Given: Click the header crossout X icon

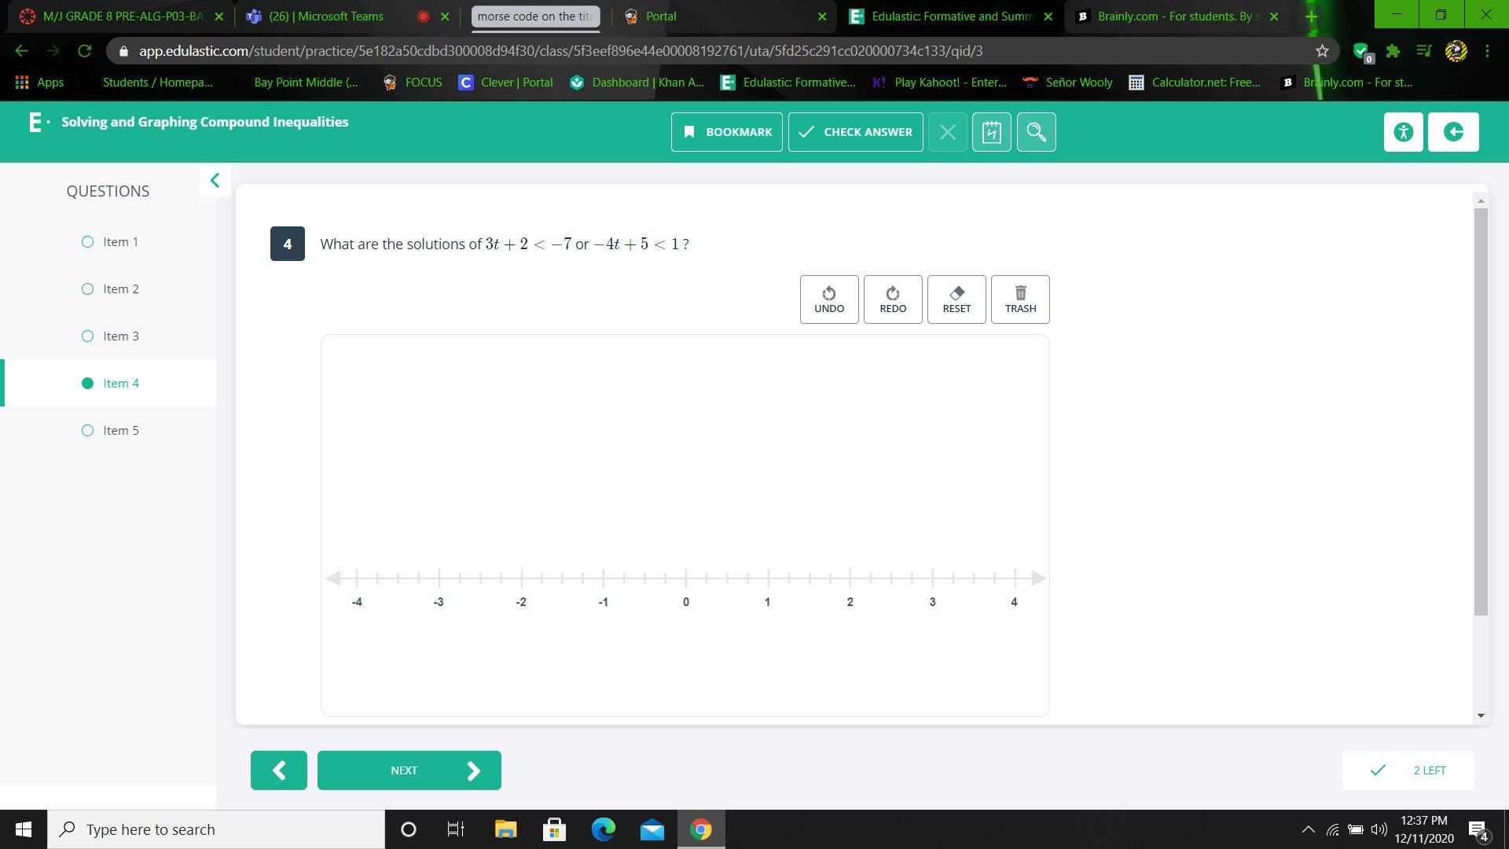Looking at the screenshot, I should click(x=947, y=132).
